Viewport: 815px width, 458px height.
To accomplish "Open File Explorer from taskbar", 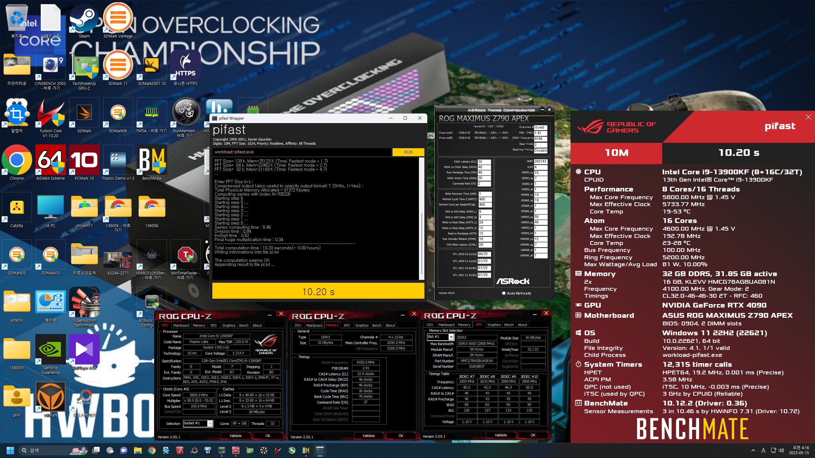I will point(138,450).
